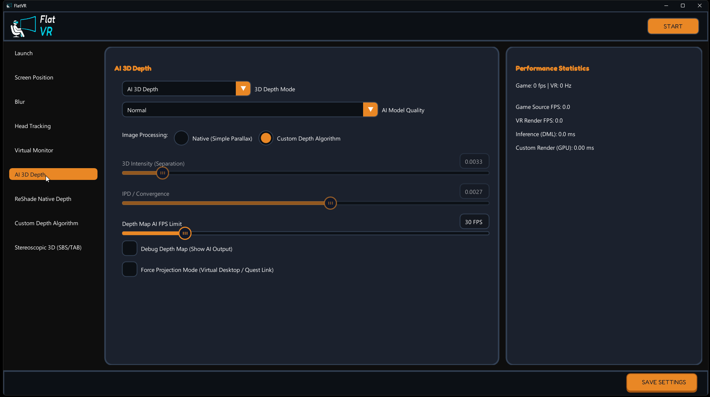Click the 'Game: 0 fps | VR: 0 Hz' text

[x=543, y=85]
